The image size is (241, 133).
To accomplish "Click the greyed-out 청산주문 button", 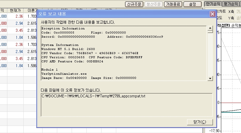I will tap(154, 4).
